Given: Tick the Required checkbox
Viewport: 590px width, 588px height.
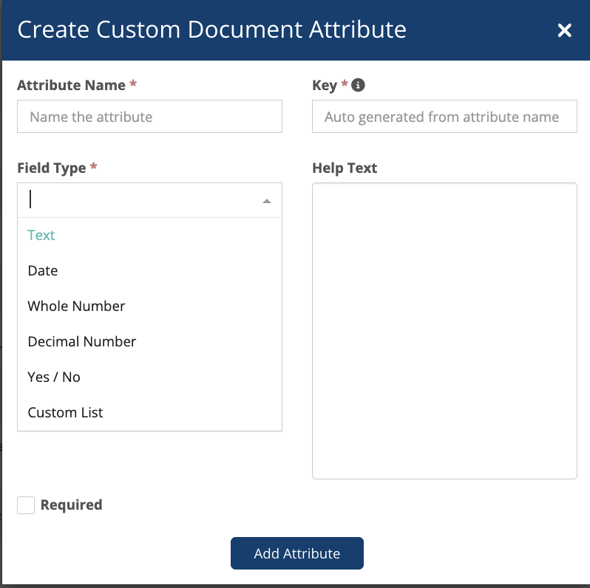Looking at the screenshot, I should click(26, 505).
